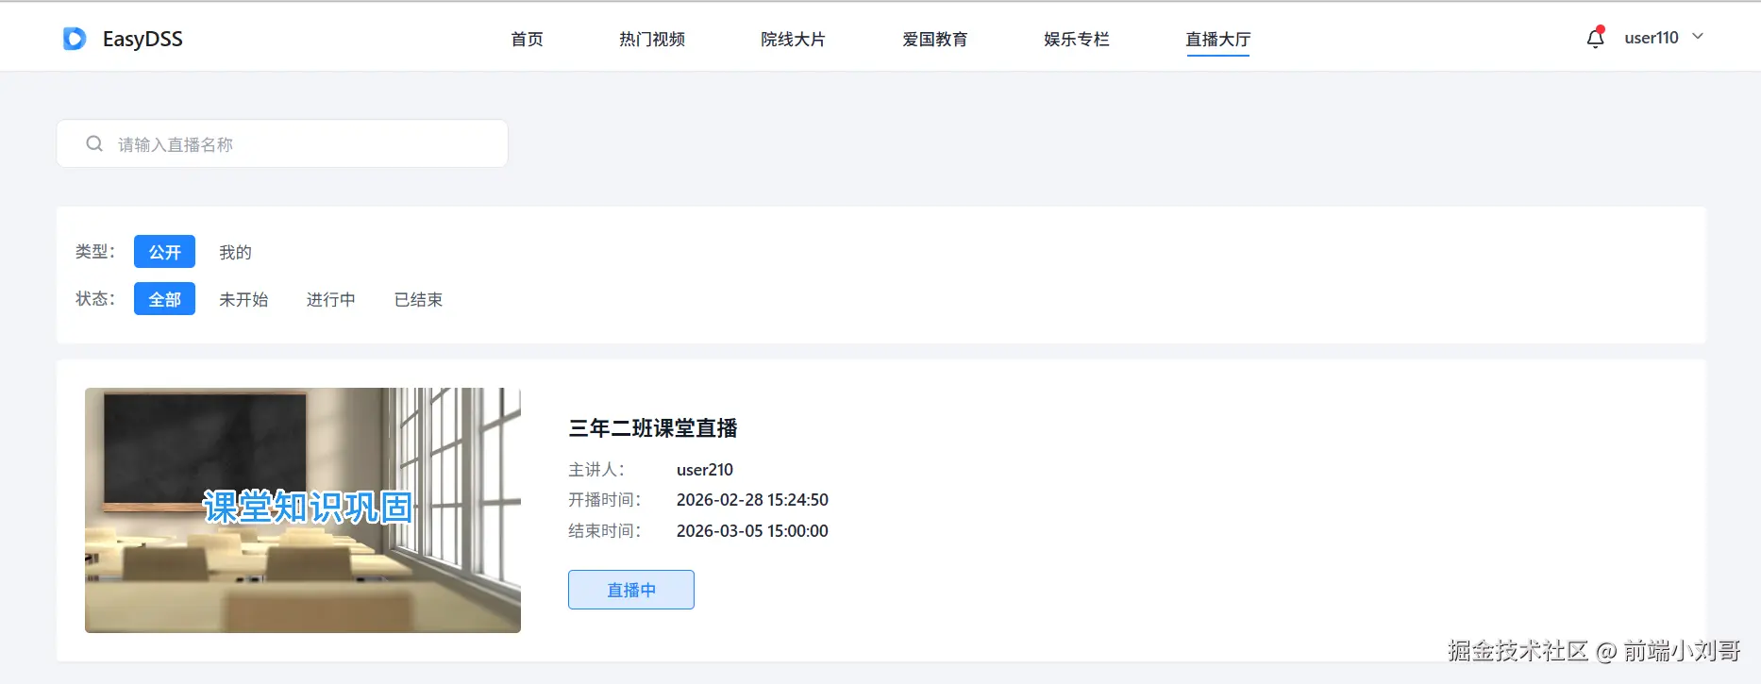Open the 爱国教育 section
The image size is (1761, 684).
934,39
